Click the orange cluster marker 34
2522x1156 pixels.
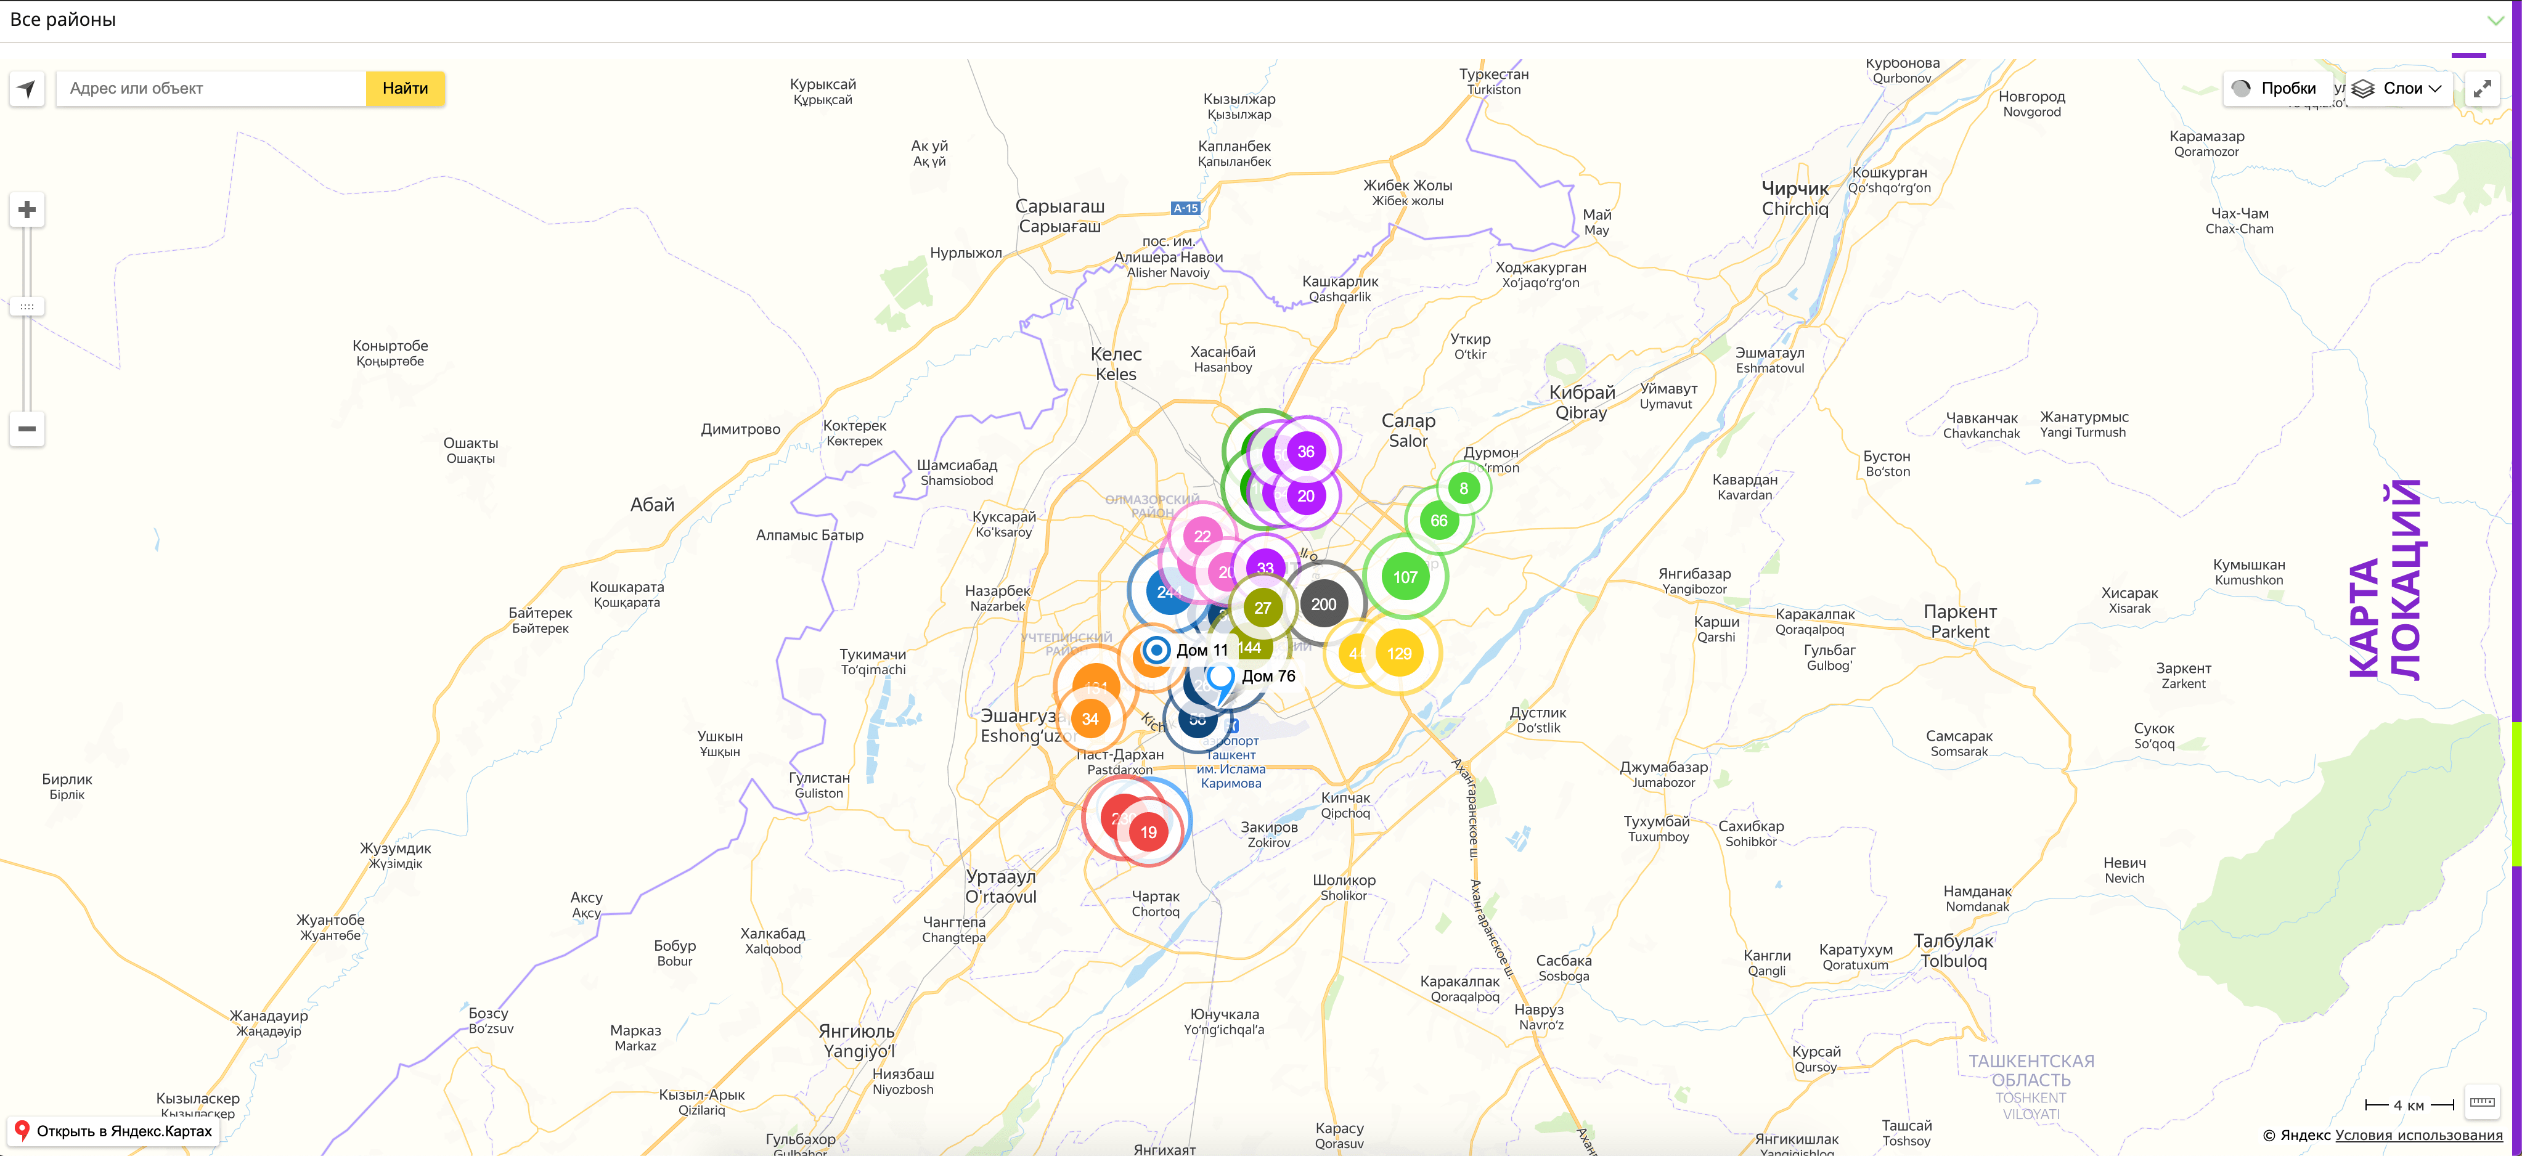click(1090, 718)
